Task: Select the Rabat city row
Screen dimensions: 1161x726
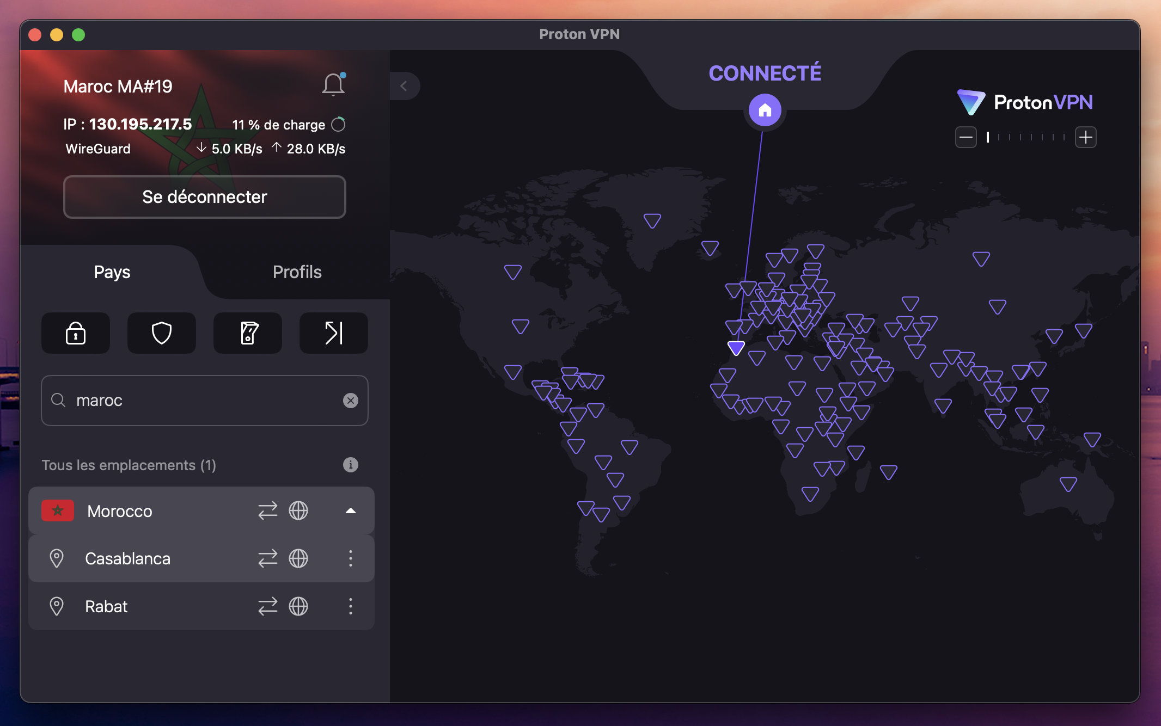Action: pos(201,606)
